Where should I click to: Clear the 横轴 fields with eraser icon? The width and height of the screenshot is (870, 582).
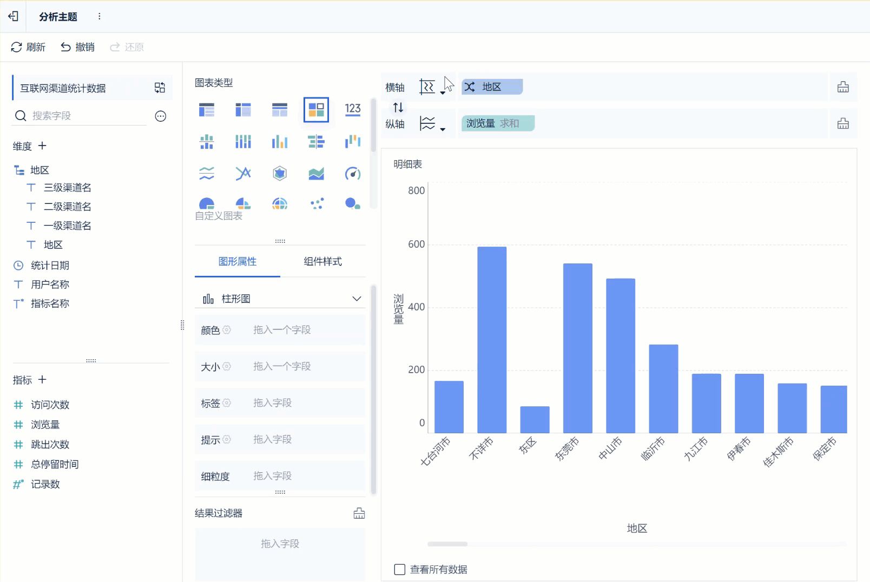(843, 87)
